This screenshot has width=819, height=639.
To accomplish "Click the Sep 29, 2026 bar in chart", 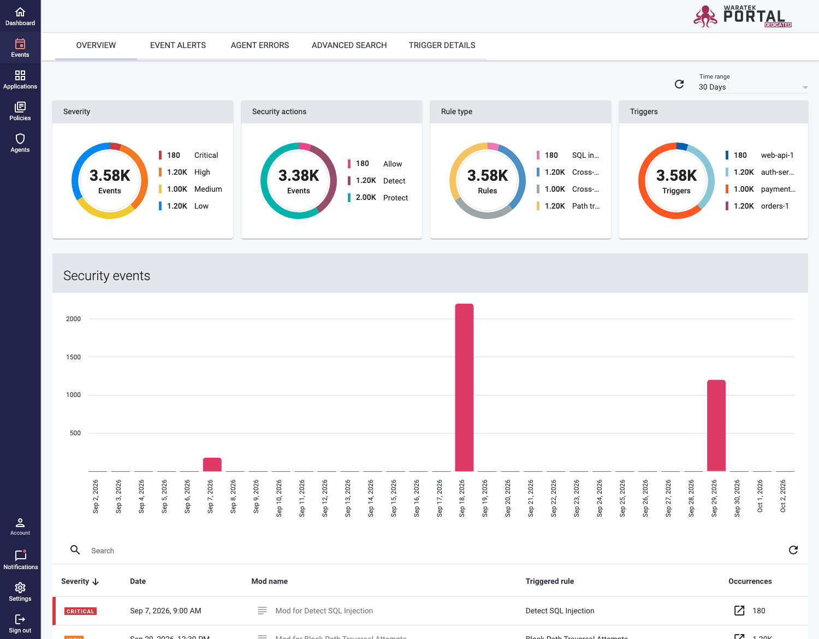I will click(716, 425).
